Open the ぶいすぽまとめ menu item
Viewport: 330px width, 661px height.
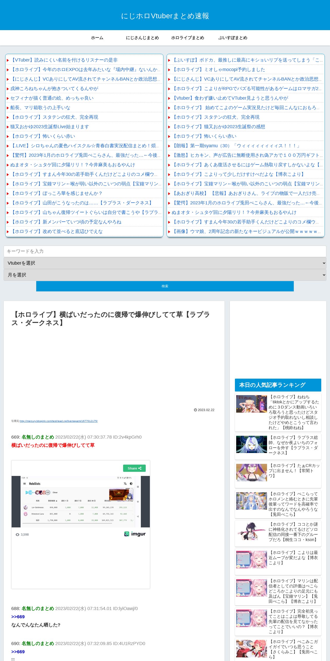[x=233, y=38]
